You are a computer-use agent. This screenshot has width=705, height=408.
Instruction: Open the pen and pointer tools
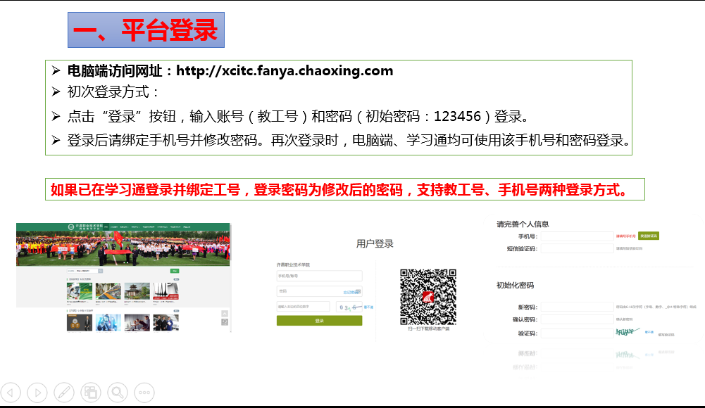tap(64, 393)
